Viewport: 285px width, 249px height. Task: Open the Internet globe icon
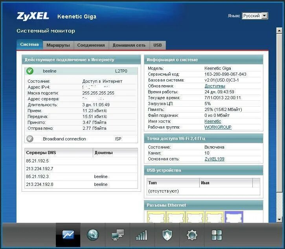pyautogui.click(x=93, y=235)
